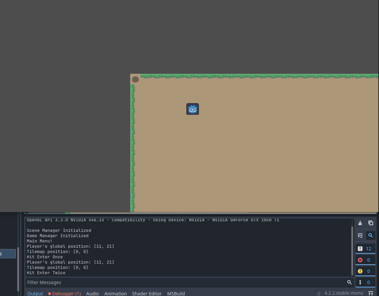Click the Godot robot player sprite

pos(193,109)
